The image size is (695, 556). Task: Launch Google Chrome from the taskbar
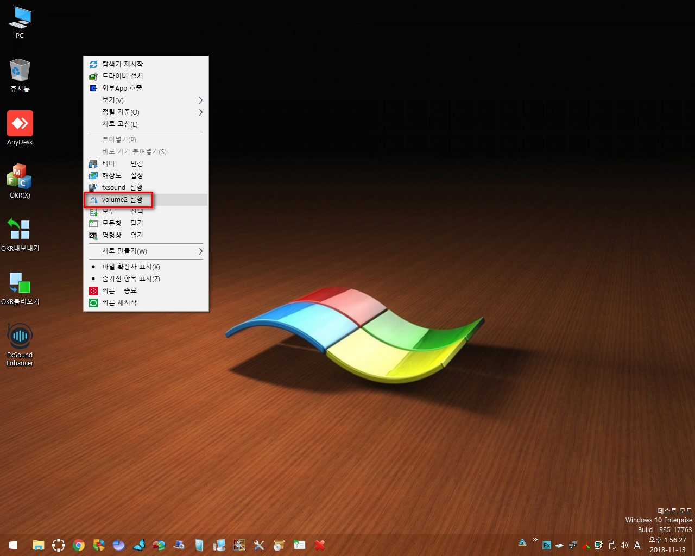[79, 545]
